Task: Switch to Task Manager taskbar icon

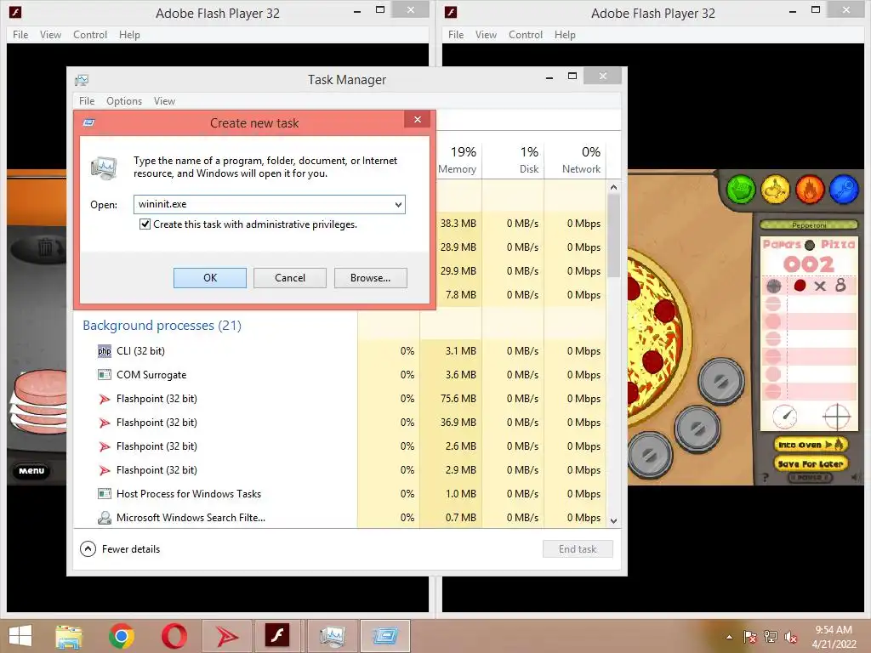Action: [333, 636]
